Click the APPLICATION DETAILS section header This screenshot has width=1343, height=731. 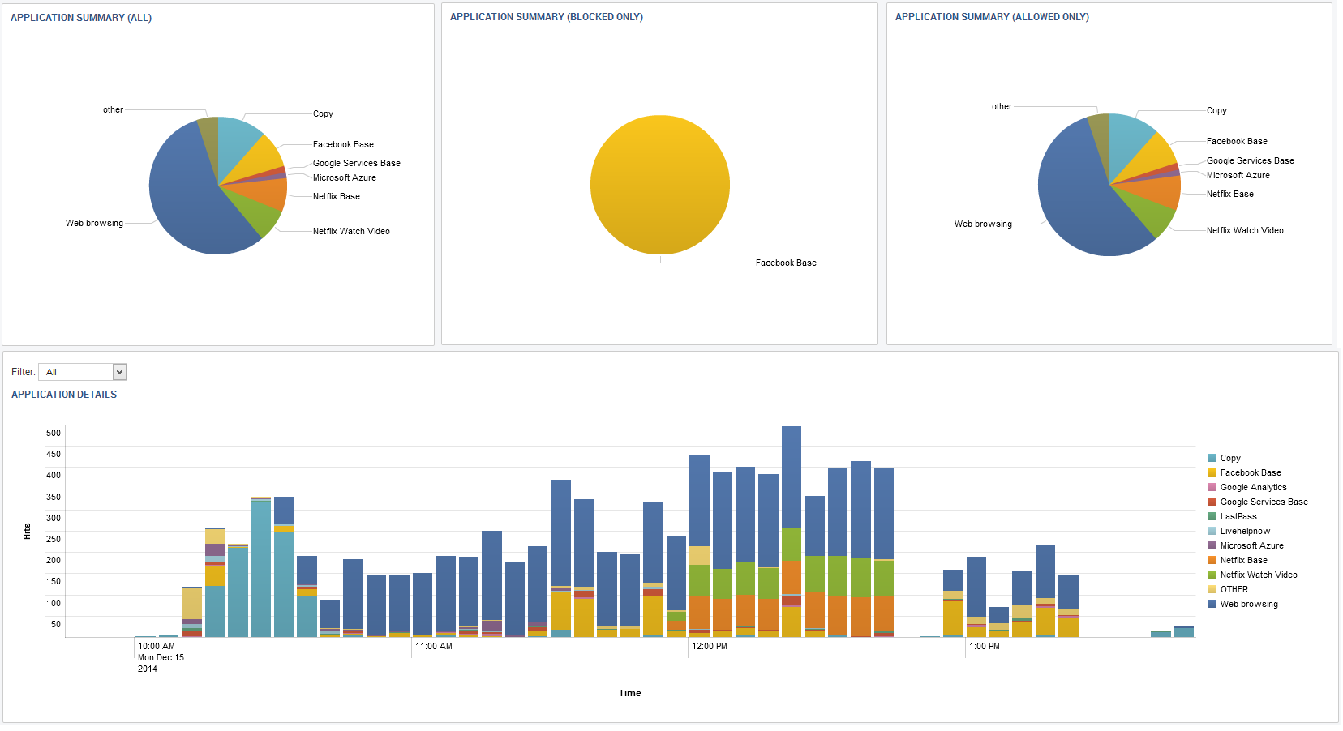tap(64, 394)
